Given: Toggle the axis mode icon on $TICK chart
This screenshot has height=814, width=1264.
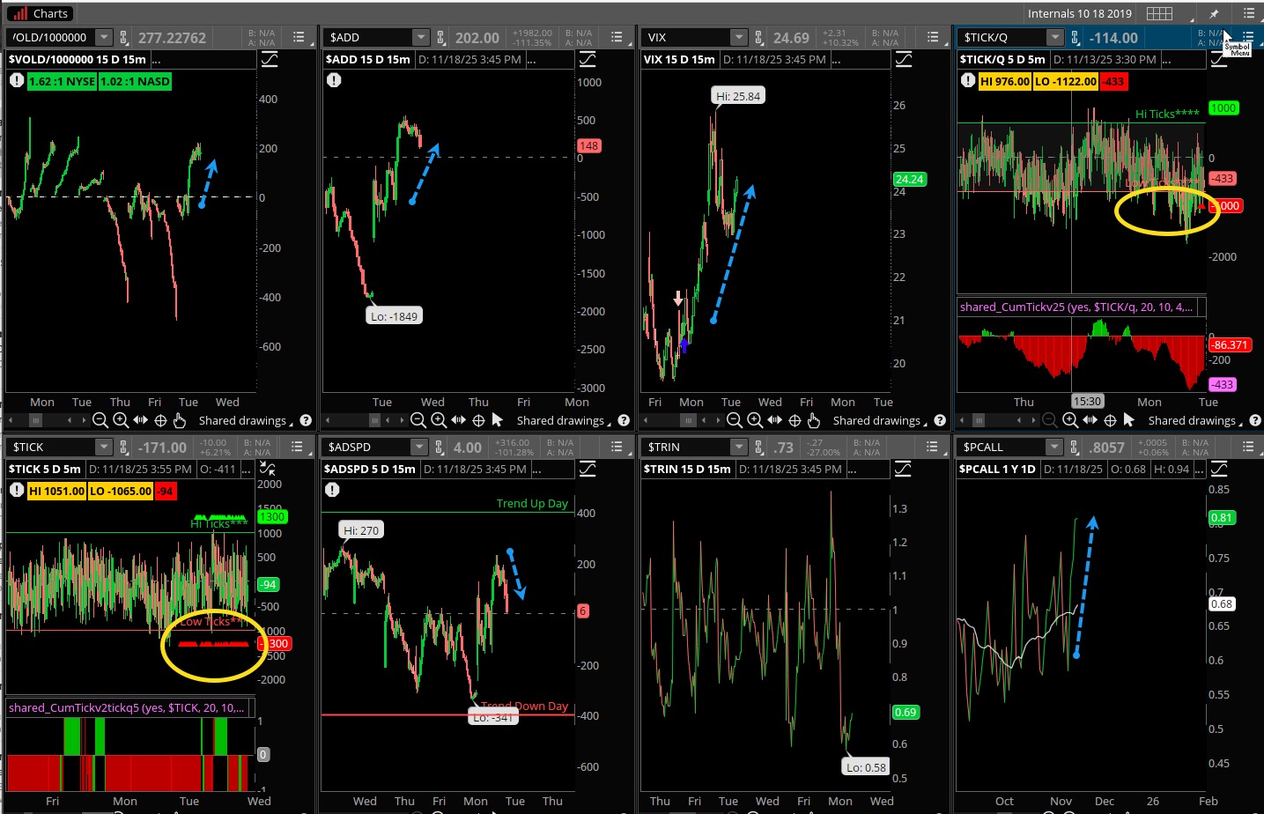Looking at the screenshot, I should point(268,469).
